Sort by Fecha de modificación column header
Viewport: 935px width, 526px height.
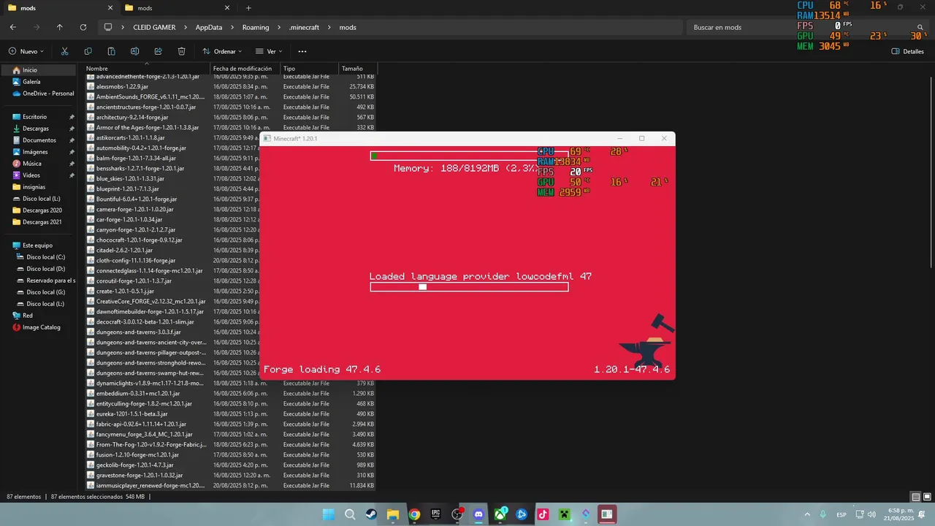(x=245, y=69)
